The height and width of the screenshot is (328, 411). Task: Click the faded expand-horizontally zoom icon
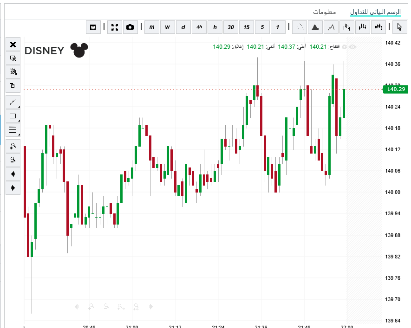point(121,307)
